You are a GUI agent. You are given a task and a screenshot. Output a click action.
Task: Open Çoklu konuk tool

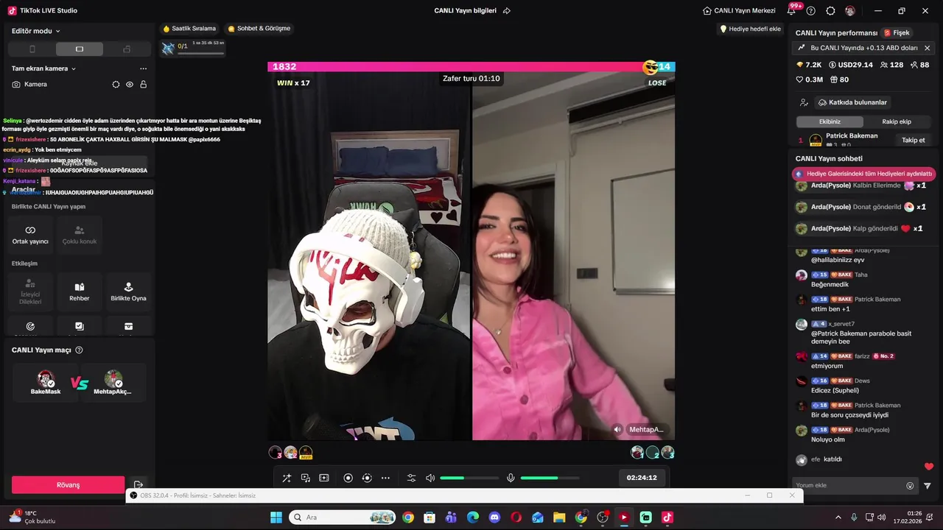tap(80, 235)
